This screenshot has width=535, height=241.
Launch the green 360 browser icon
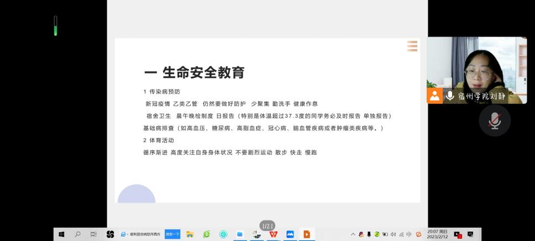click(x=206, y=234)
